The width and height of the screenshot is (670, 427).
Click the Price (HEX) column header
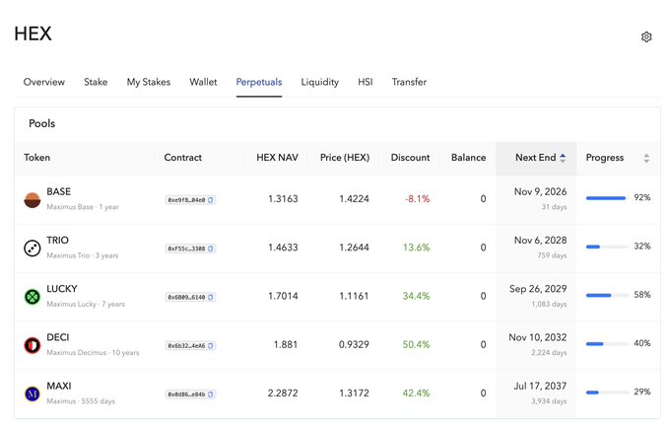point(345,158)
